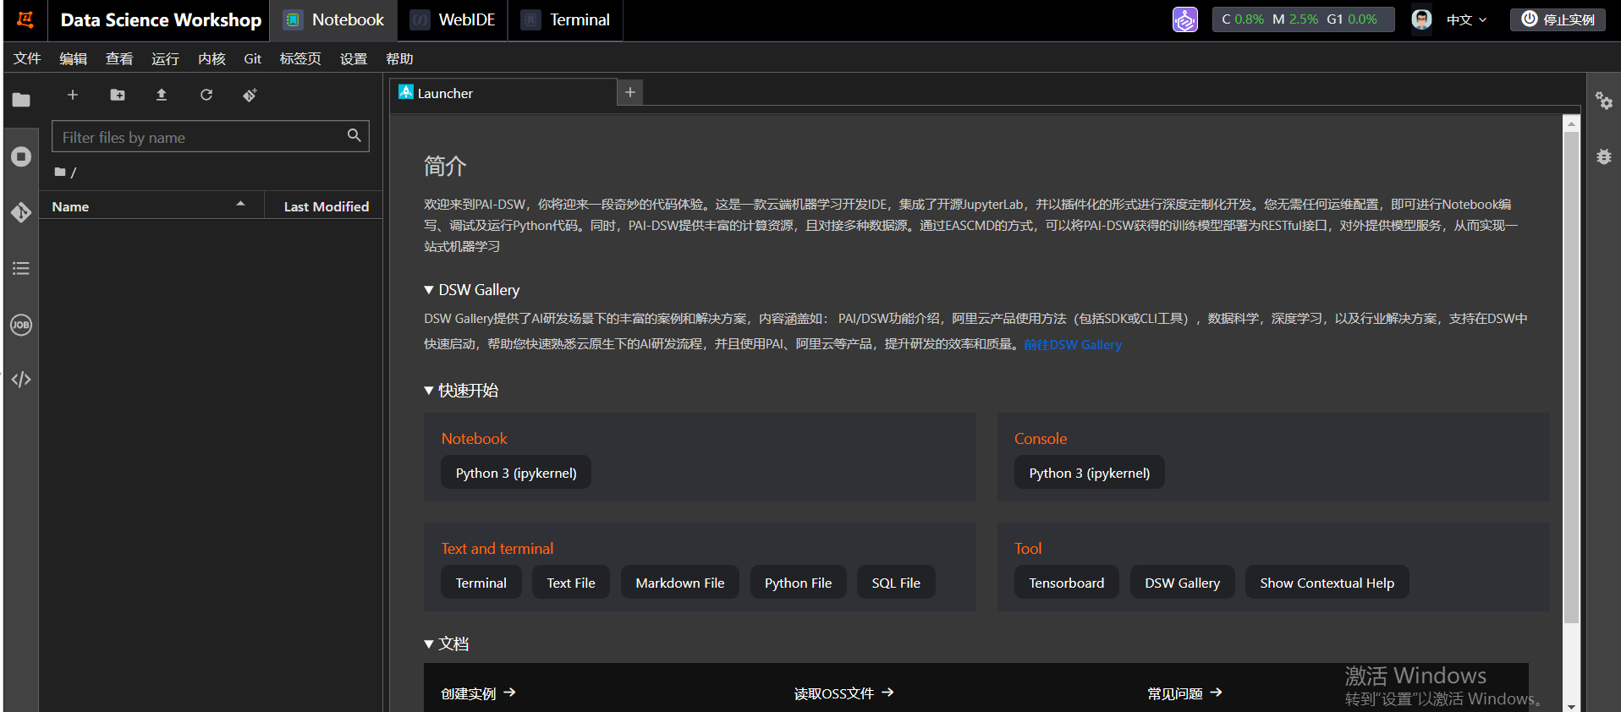The image size is (1621, 712).
Task: Click the upload files icon
Action: pos(162,95)
